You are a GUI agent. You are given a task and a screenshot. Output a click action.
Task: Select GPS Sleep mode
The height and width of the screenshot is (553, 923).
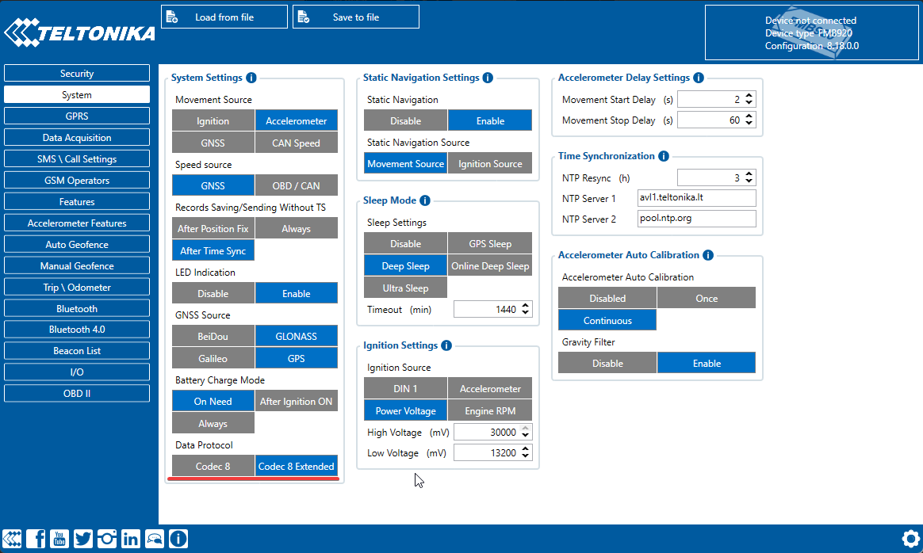490,243
